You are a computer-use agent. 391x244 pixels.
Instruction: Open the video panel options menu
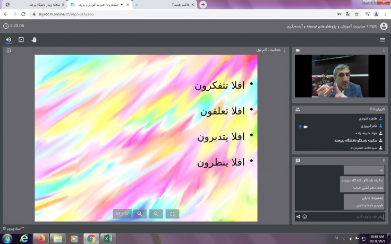(x=384, y=50)
